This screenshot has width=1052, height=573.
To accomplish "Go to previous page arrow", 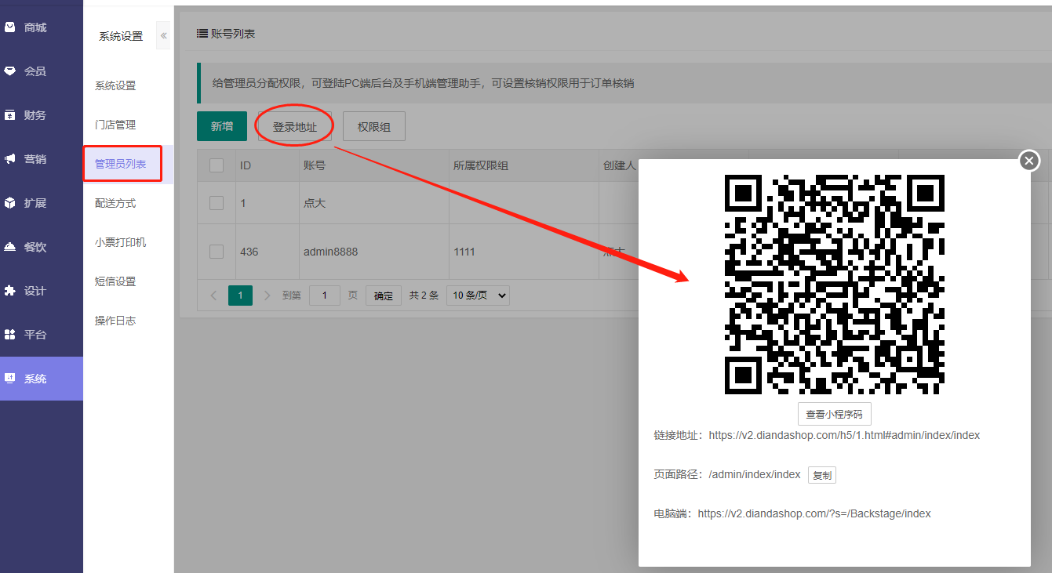I will coord(214,296).
